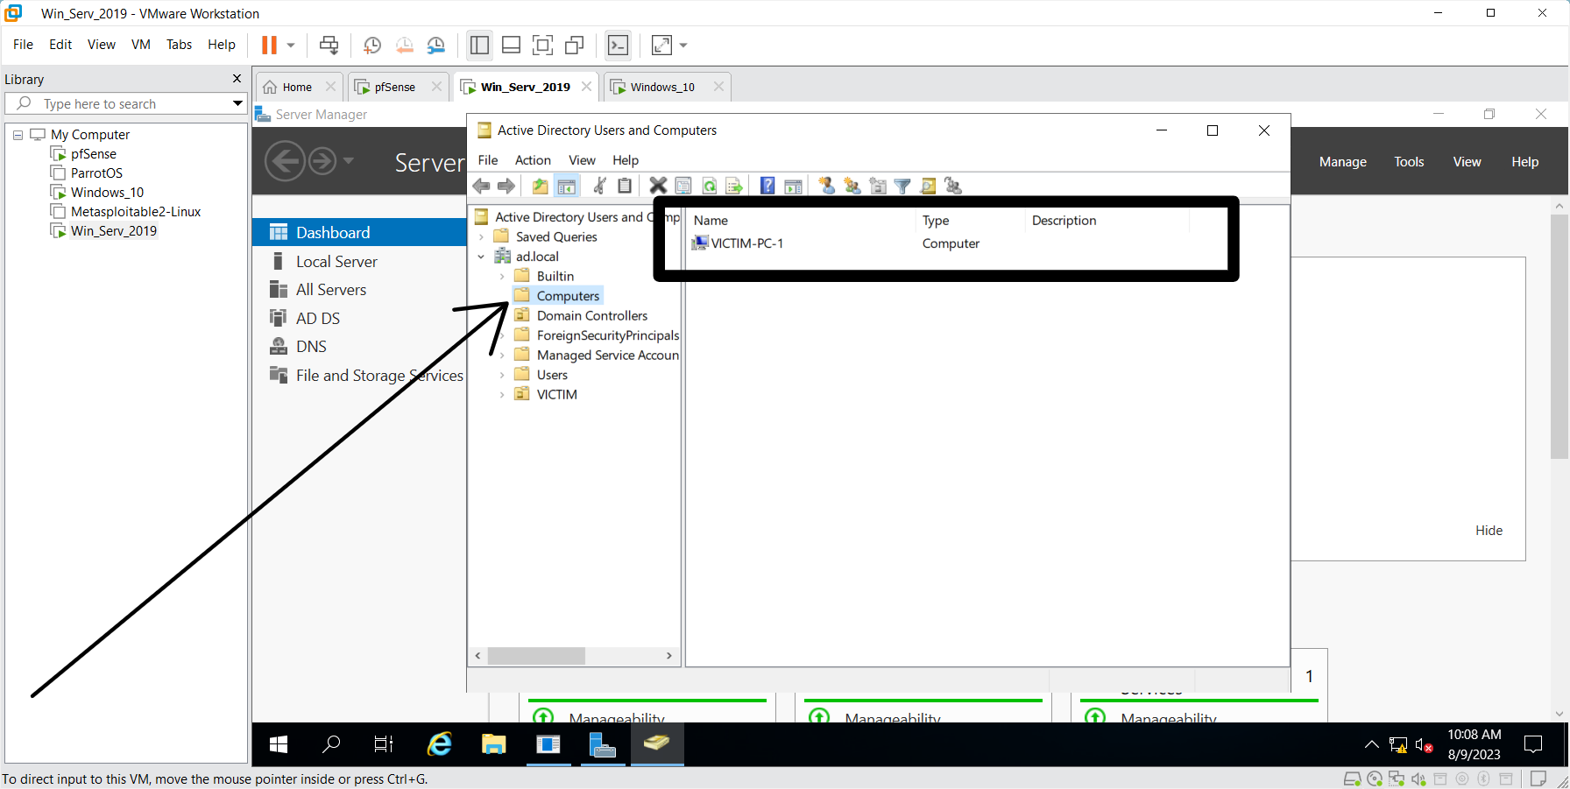Open DNS in Server Manager sidebar
Image resolution: width=1570 pixels, height=789 pixels.
tap(311, 347)
